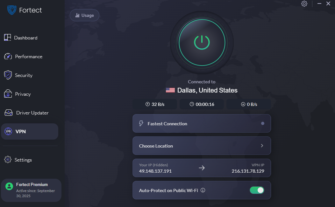Open the VPN section in sidebar

pos(30,131)
